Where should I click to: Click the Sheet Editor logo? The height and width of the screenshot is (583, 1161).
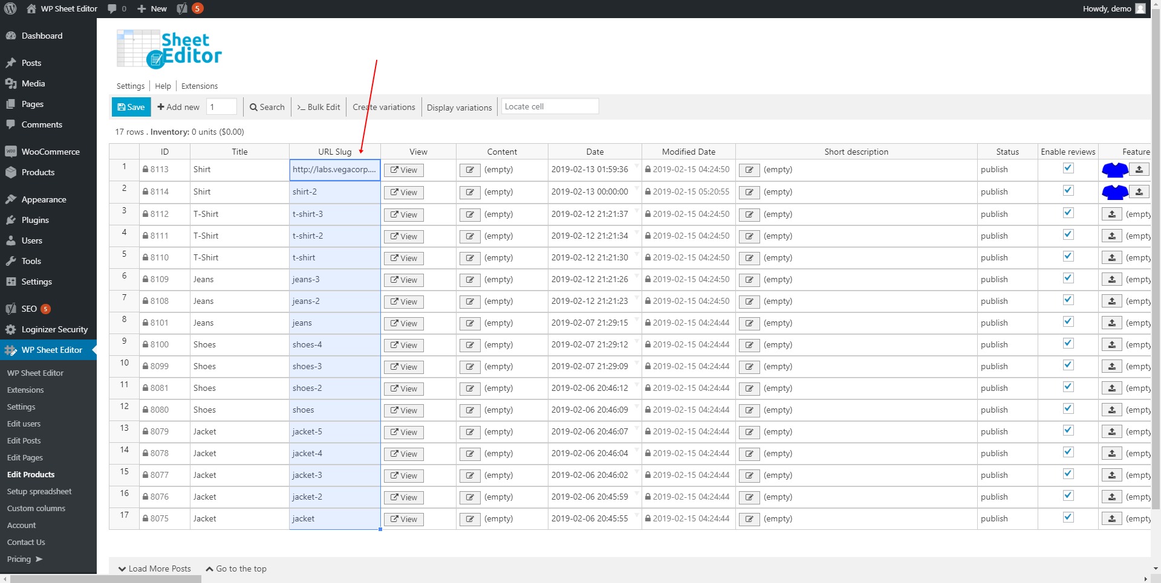coord(169,50)
